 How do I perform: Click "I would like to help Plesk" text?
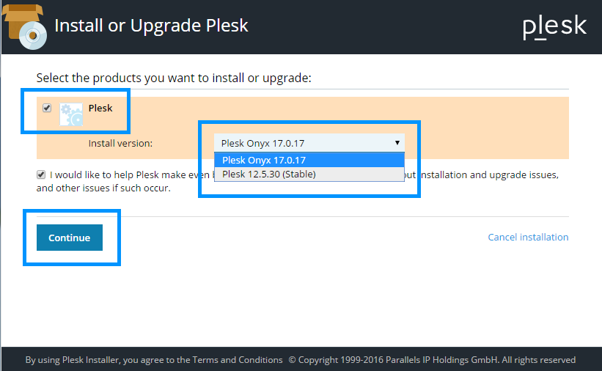pos(125,175)
